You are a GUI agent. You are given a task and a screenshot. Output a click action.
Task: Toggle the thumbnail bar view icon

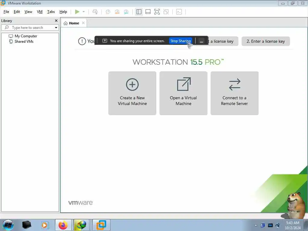[x=148, y=12]
